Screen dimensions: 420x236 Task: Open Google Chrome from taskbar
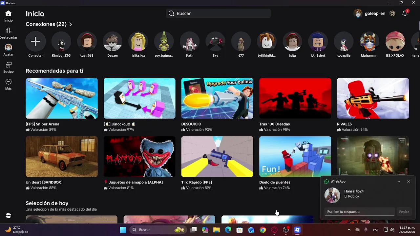tap(262, 230)
